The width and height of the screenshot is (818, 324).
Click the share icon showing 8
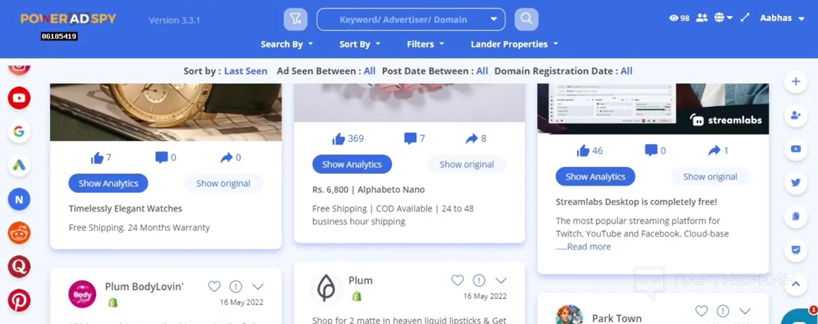(x=471, y=138)
